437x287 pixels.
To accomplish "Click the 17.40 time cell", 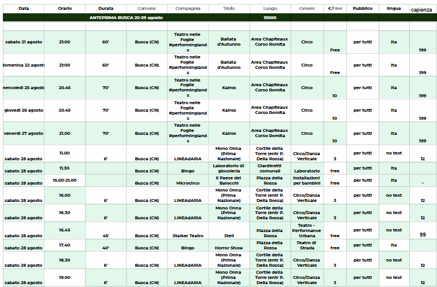I will pyautogui.click(x=65, y=245).
